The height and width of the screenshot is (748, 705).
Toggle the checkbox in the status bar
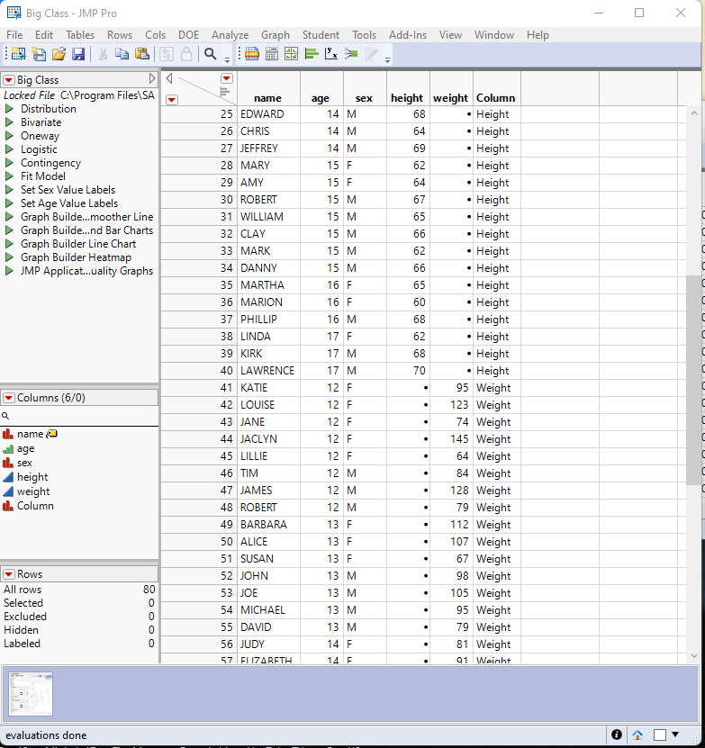[x=660, y=734]
